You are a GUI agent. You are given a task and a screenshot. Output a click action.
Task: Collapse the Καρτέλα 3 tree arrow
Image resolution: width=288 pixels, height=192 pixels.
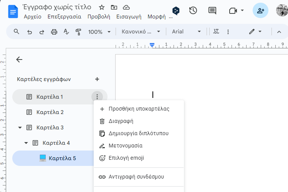point(20,127)
